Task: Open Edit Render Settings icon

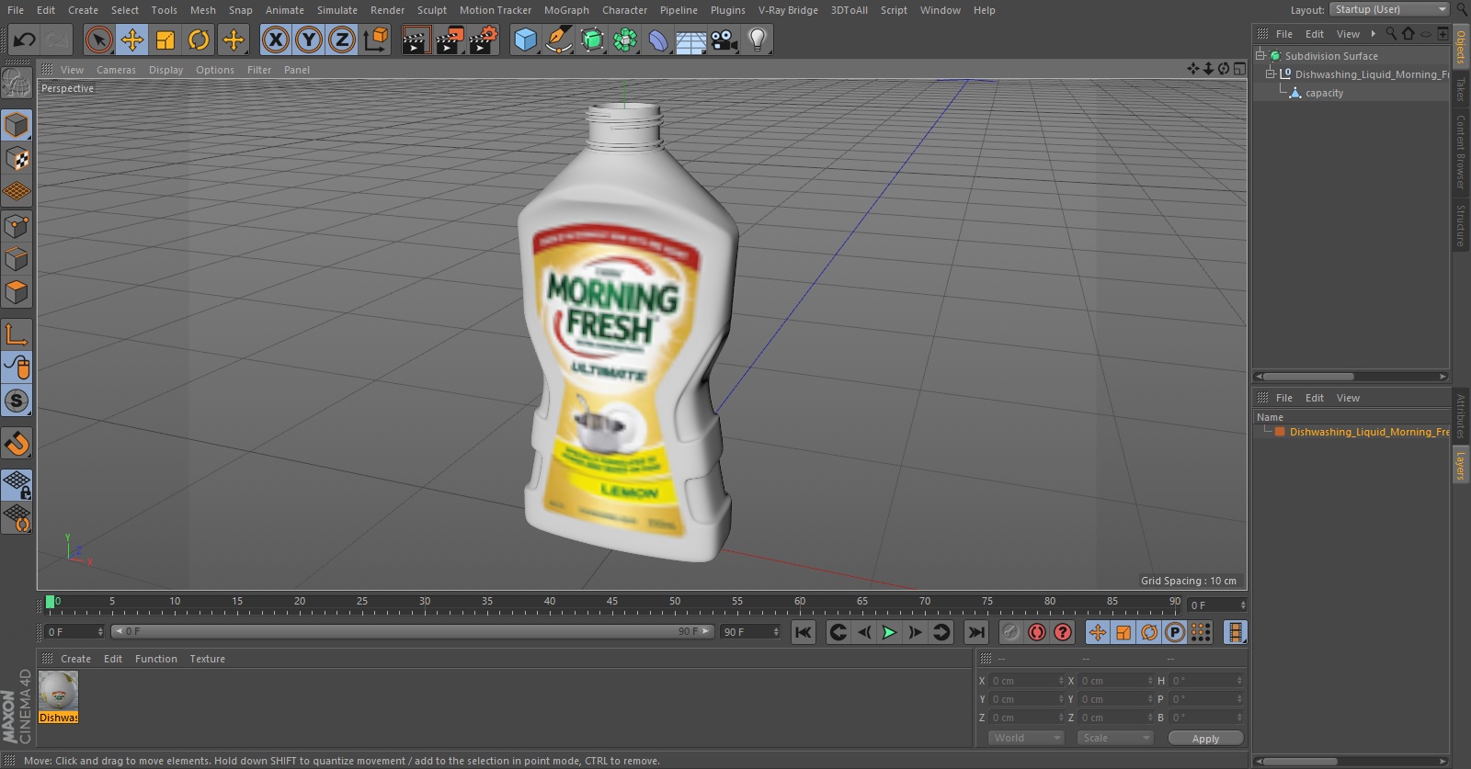Action: click(484, 40)
